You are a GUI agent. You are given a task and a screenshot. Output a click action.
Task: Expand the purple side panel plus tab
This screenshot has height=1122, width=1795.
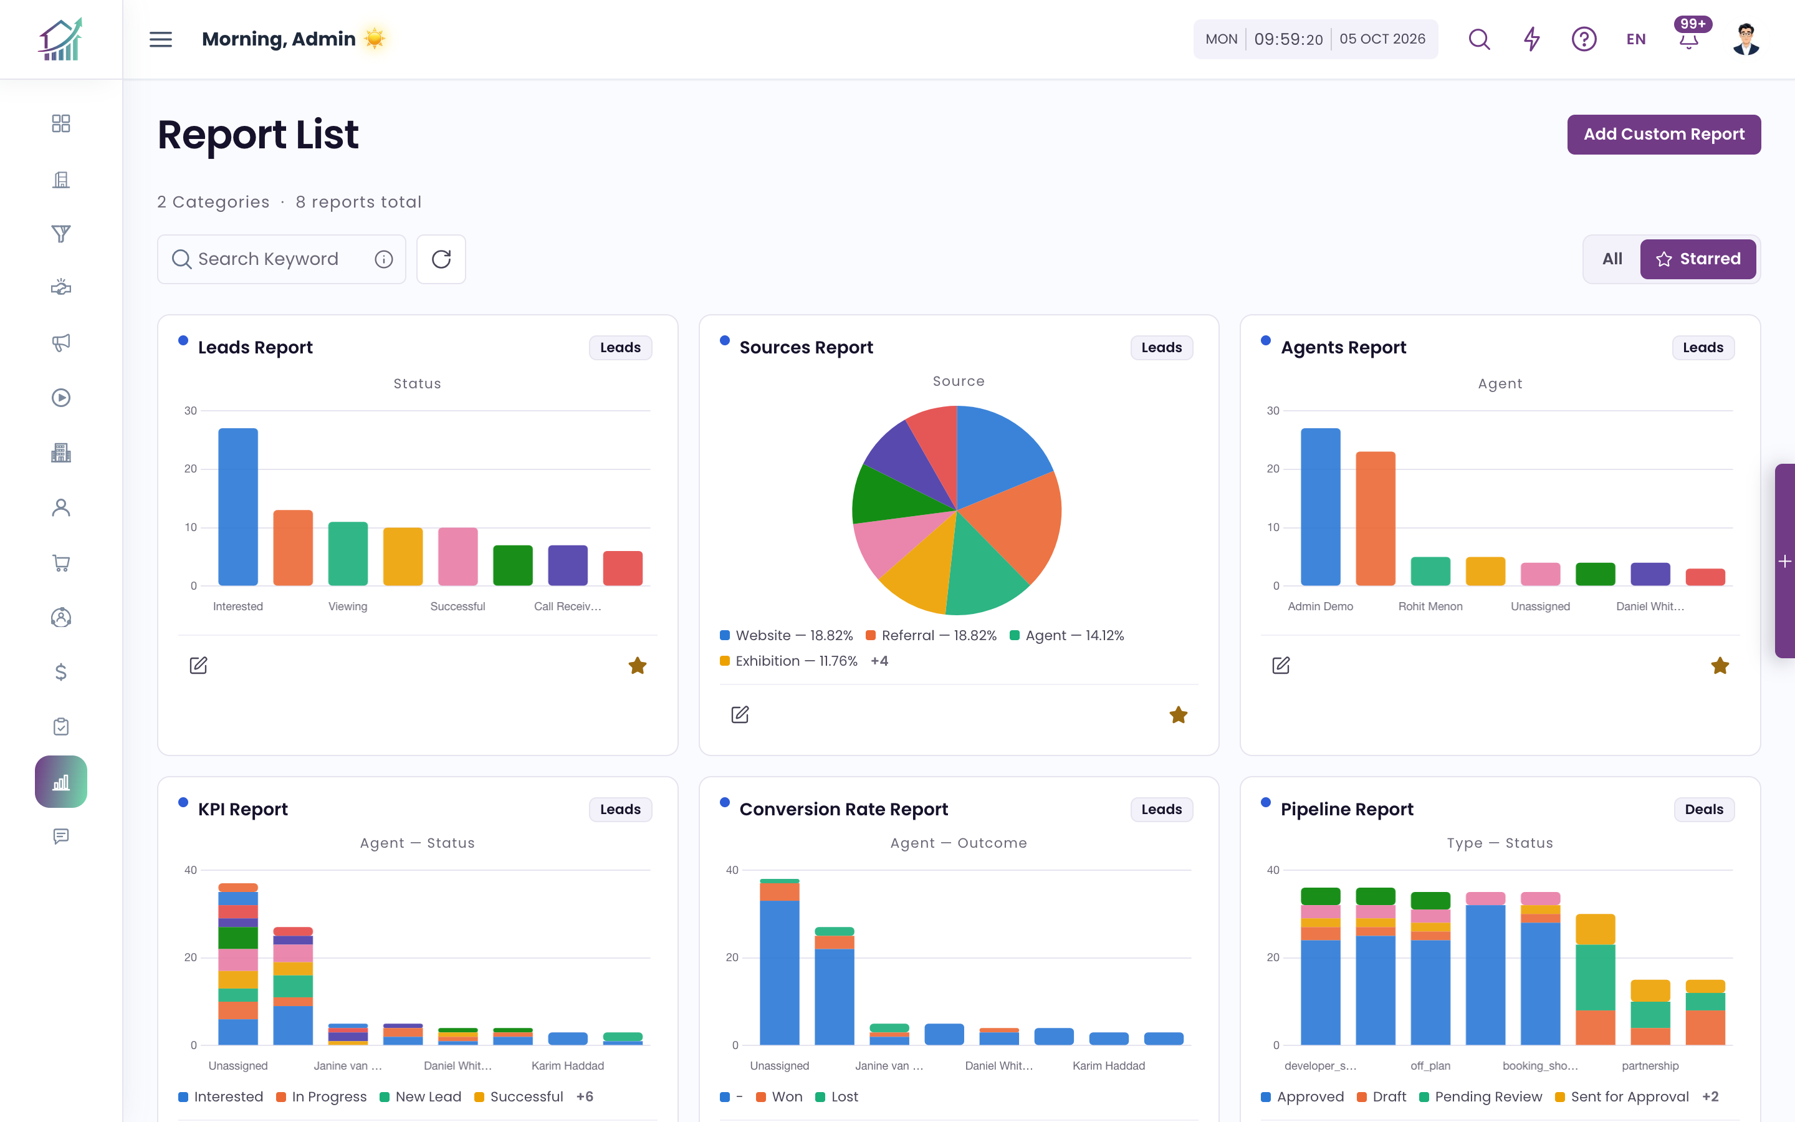click(x=1784, y=561)
